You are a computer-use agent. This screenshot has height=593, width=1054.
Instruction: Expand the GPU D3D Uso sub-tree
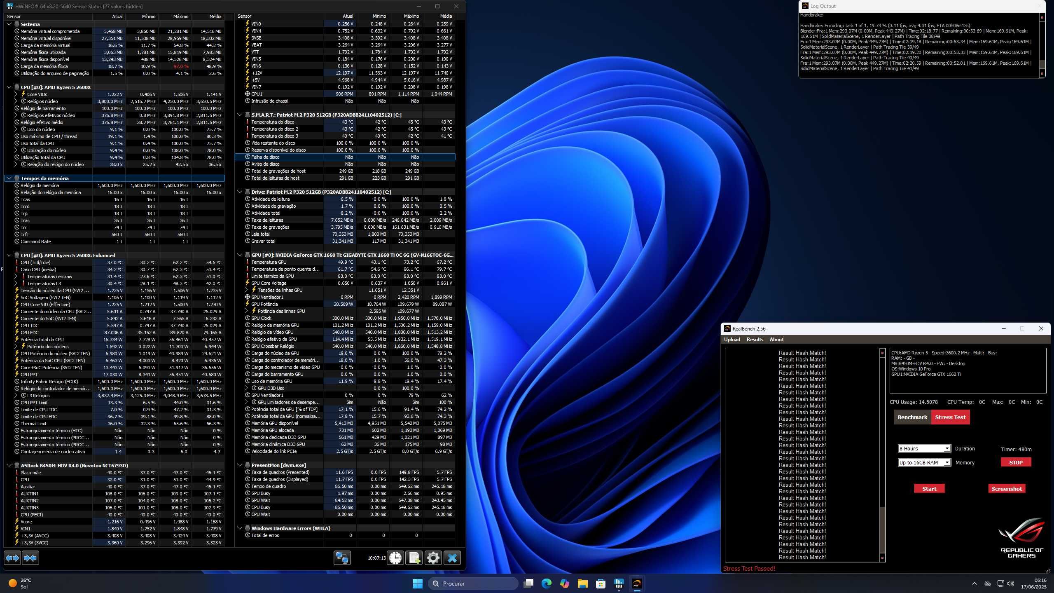pos(246,388)
